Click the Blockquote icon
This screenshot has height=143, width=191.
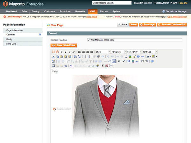(103, 56)
